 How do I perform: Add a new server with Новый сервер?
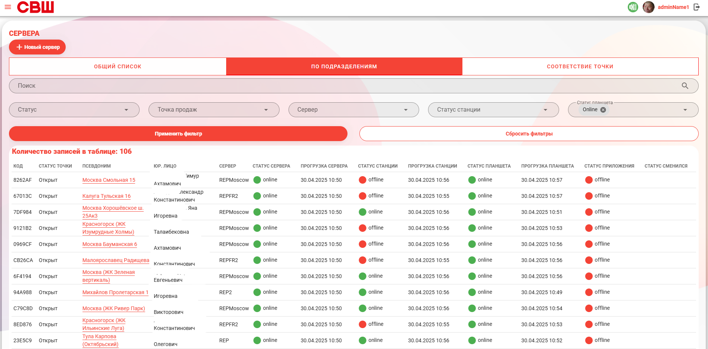(37, 47)
